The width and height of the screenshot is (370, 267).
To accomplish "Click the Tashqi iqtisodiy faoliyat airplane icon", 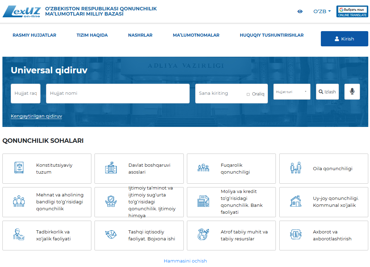I will coord(111,235).
